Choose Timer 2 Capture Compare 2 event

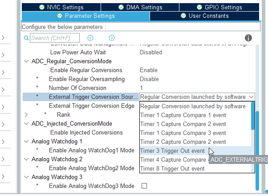click(195, 142)
